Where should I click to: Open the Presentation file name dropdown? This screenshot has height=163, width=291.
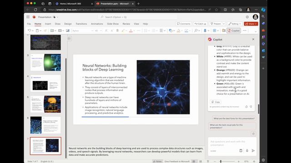pyautogui.click(x=58, y=17)
